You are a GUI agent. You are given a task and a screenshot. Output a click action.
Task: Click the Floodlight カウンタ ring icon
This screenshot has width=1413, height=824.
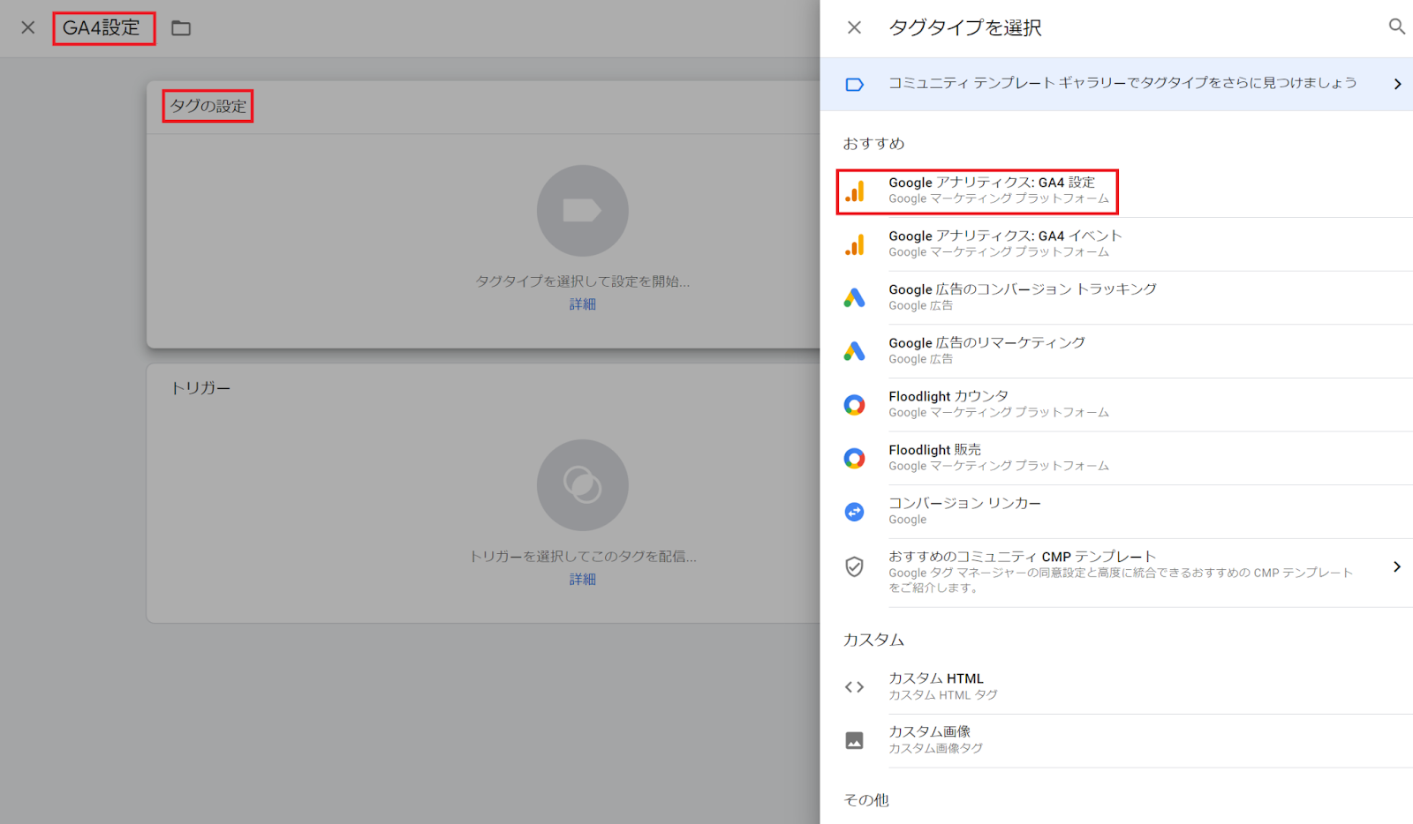pos(854,405)
